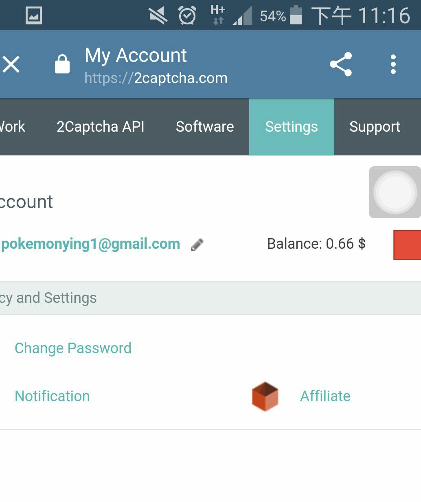Viewport: 421px width, 502px height.
Task: Tap the padlock secure-site icon
Action: [62, 64]
